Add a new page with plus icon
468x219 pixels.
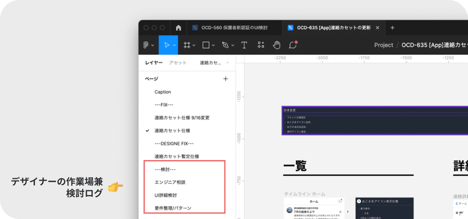[x=226, y=79]
